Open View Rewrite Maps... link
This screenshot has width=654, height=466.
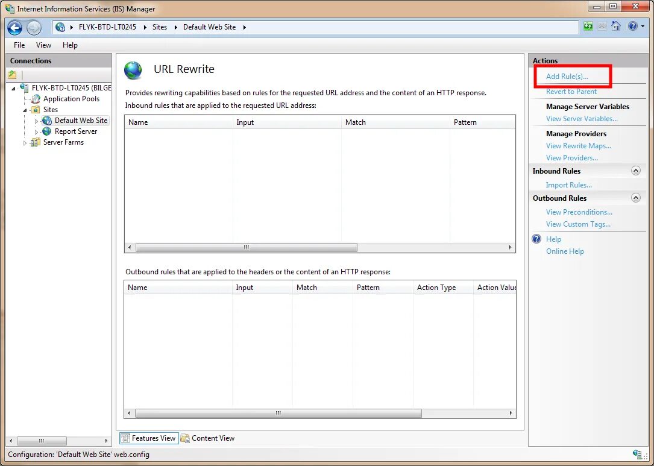(x=579, y=146)
